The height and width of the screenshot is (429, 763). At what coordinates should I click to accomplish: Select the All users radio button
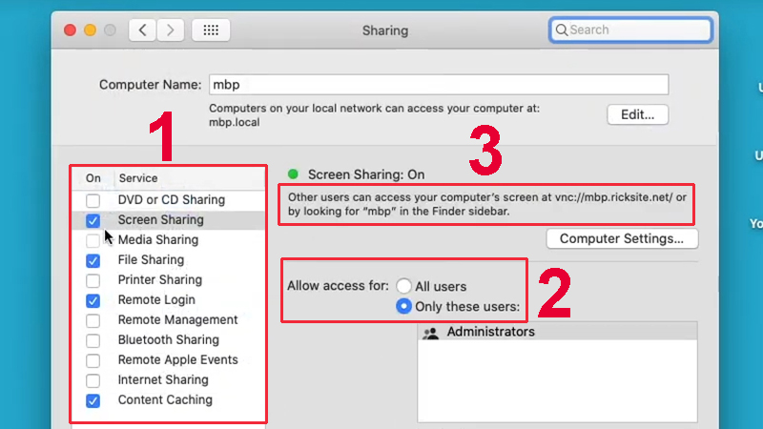(x=403, y=286)
